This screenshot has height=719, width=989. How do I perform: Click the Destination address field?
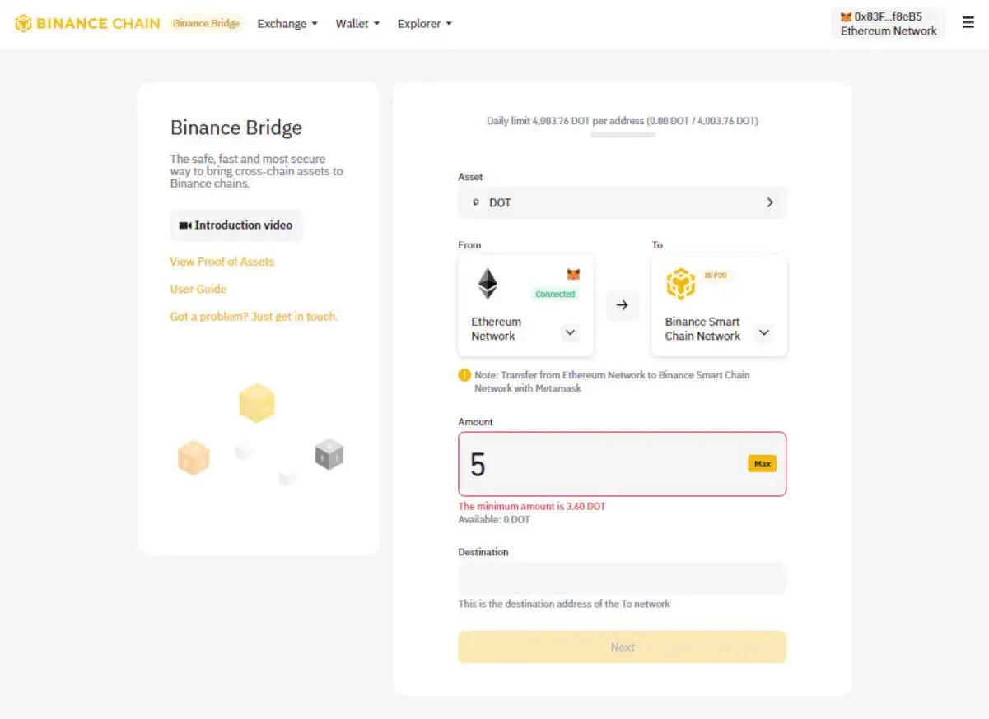(623, 578)
